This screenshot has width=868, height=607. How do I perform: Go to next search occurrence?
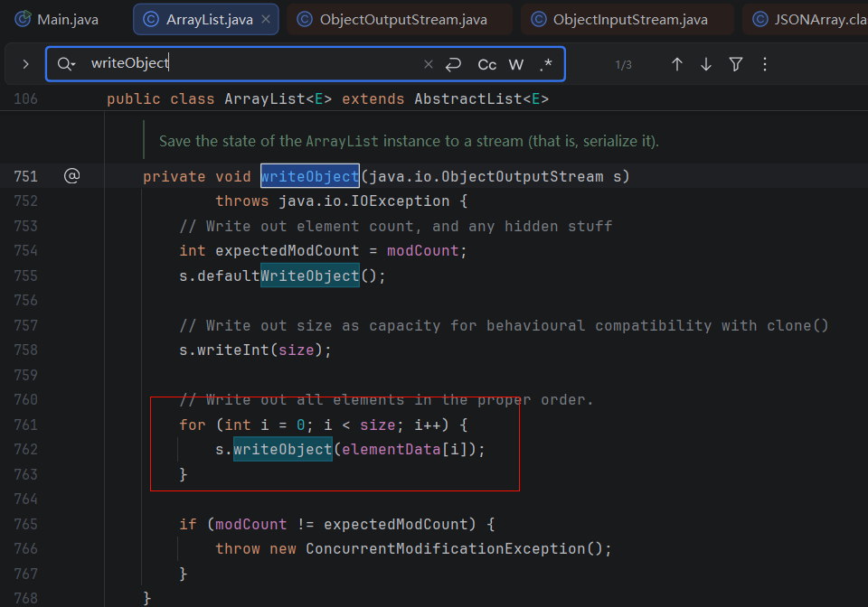click(x=706, y=64)
